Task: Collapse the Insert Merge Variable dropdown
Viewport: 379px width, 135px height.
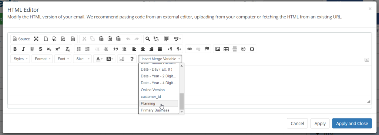Action: tap(160, 59)
